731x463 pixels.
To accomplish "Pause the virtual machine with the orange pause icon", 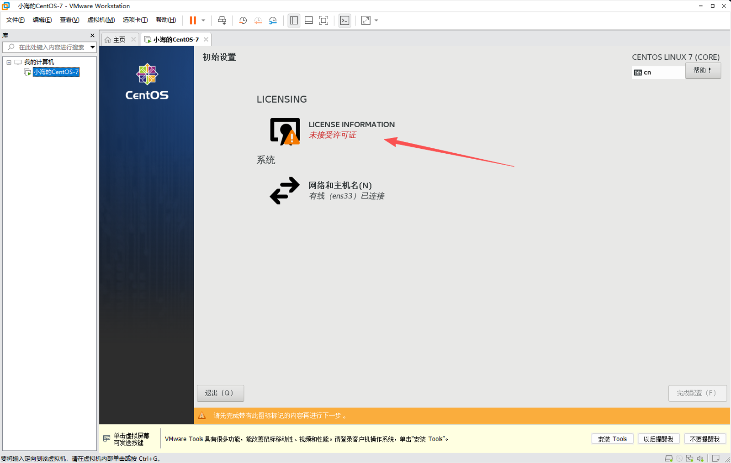I will coord(193,20).
